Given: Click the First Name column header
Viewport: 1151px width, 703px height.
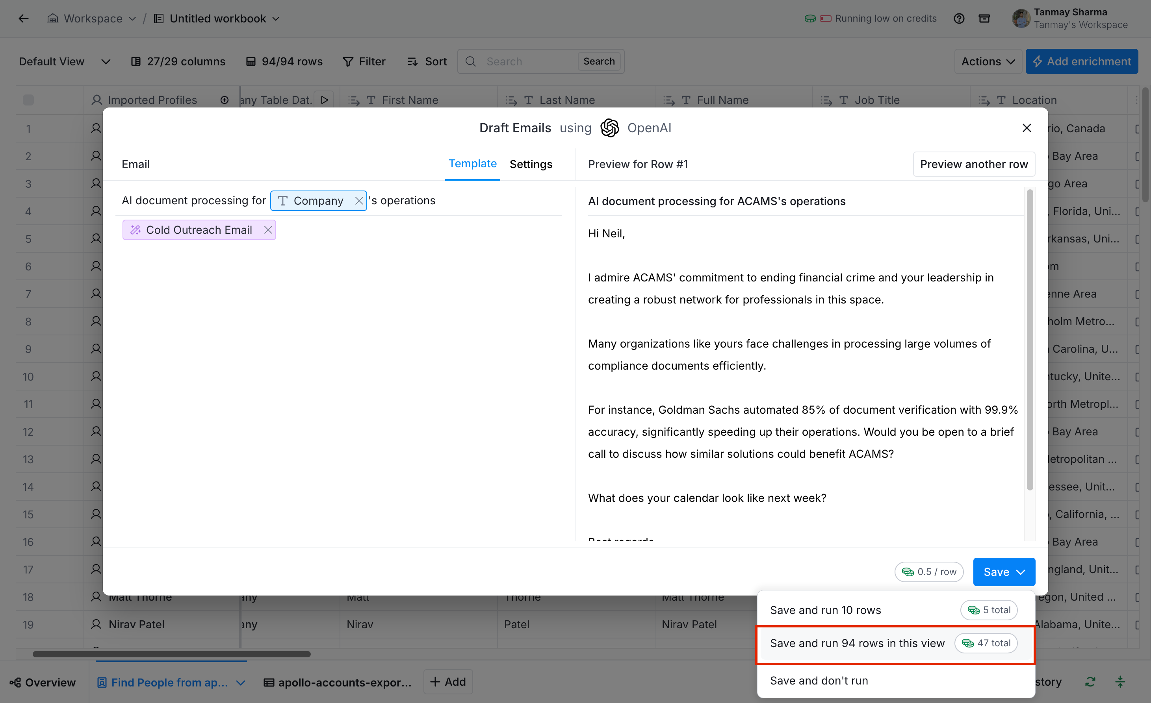Looking at the screenshot, I should point(419,100).
